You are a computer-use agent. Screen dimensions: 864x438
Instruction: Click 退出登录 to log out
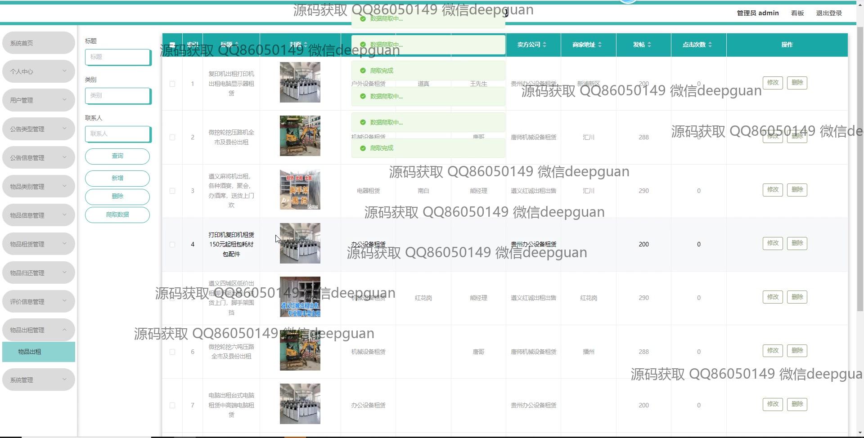click(829, 13)
